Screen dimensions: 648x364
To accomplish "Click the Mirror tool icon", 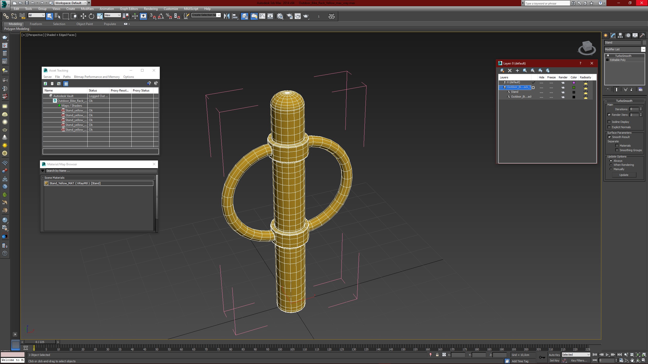I will click(x=227, y=16).
